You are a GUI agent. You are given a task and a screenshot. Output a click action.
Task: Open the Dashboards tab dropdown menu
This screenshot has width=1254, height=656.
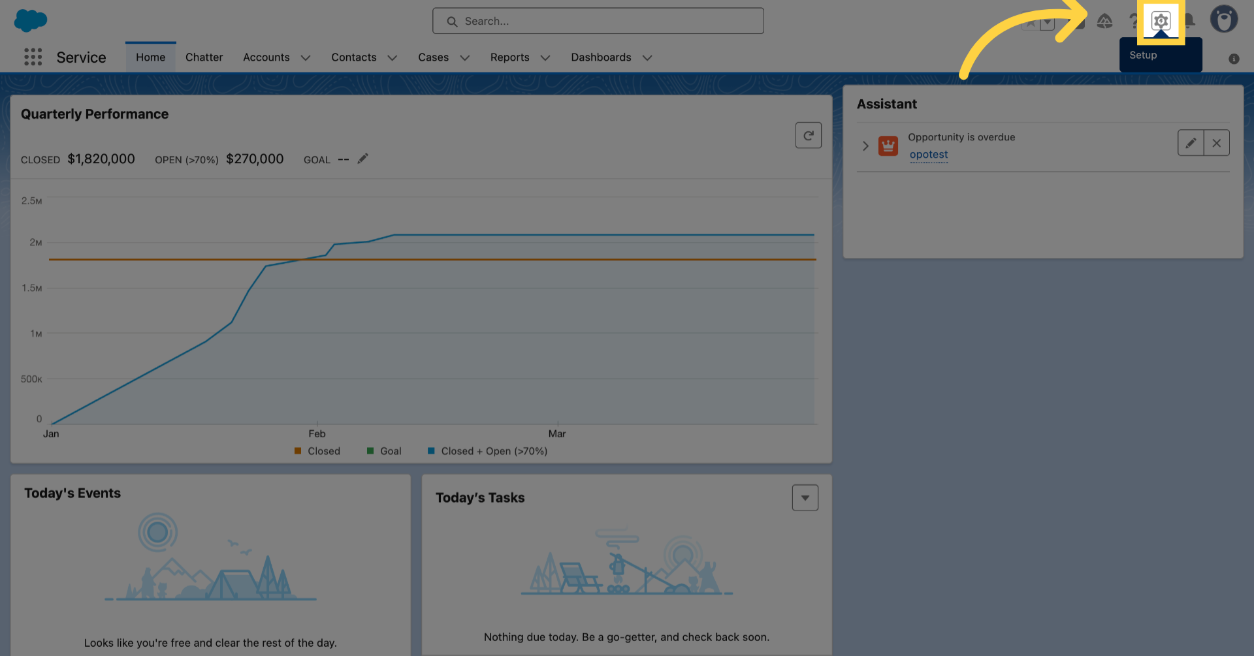[647, 57]
